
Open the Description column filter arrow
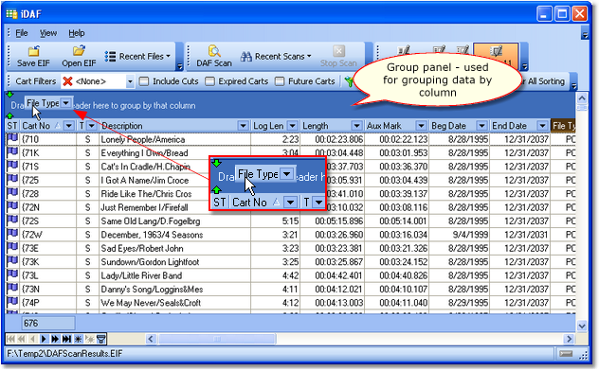243,126
